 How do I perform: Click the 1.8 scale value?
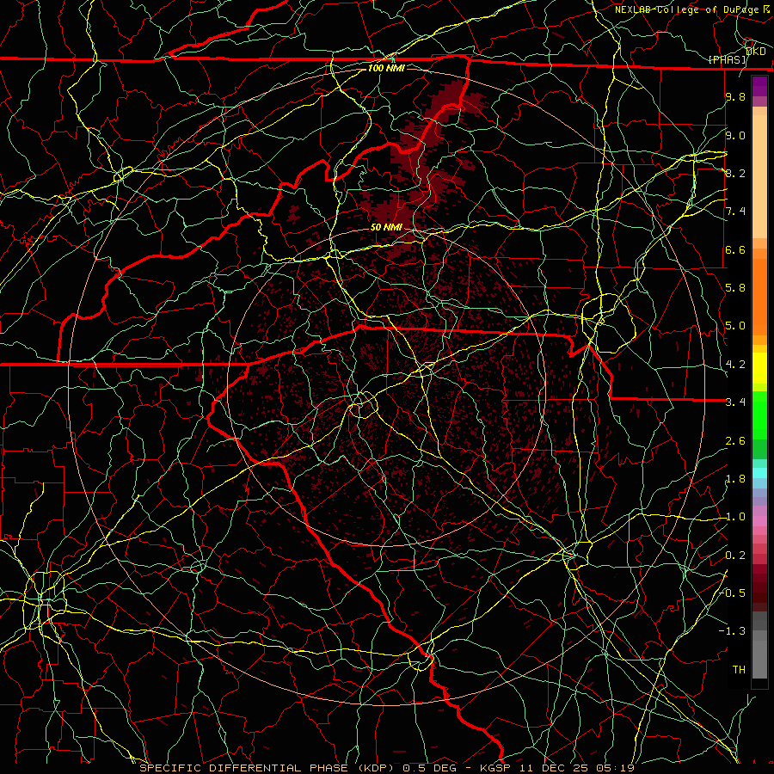(735, 479)
